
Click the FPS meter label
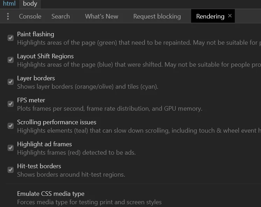click(31, 100)
